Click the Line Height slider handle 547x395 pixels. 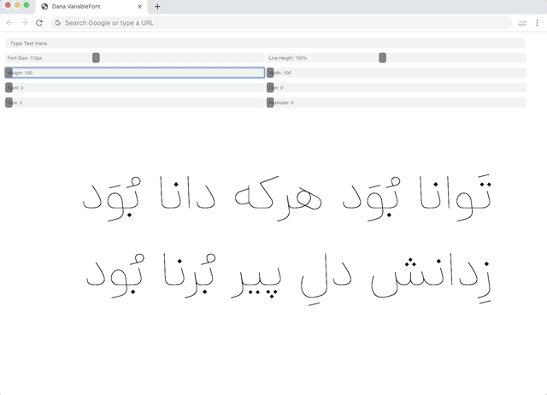pyautogui.click(x=382, y=58)
